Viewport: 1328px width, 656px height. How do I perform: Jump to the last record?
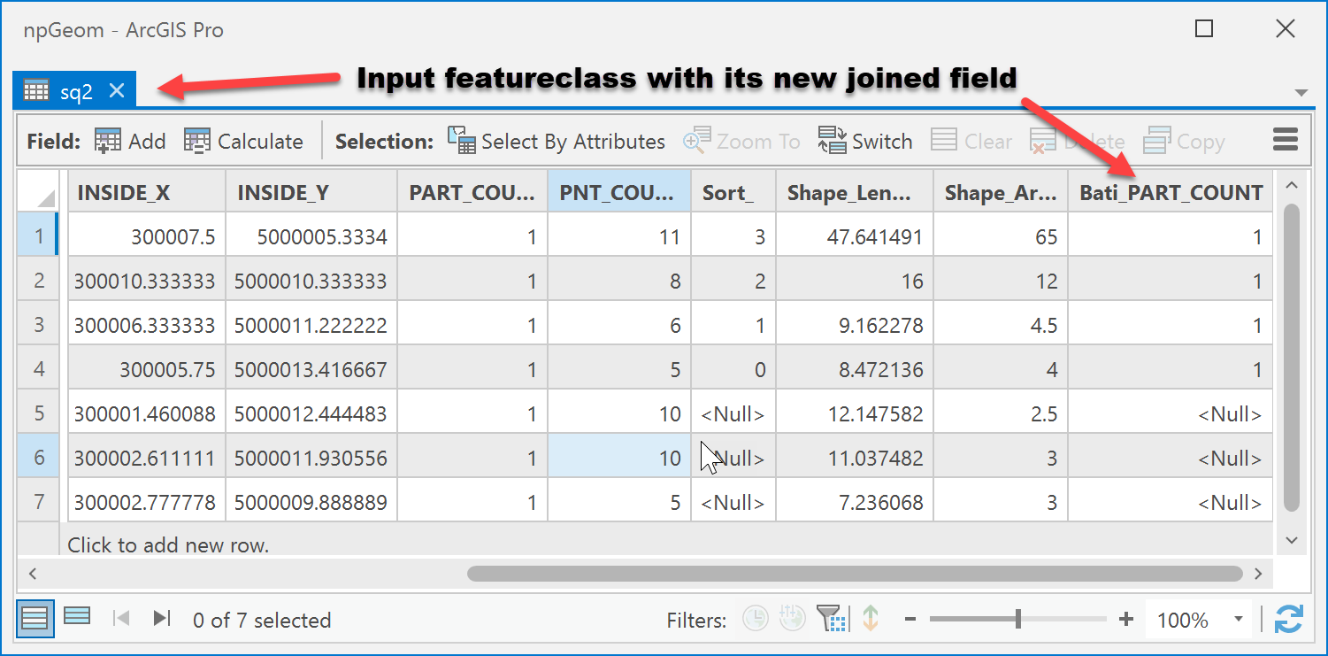tap(161, 620)
